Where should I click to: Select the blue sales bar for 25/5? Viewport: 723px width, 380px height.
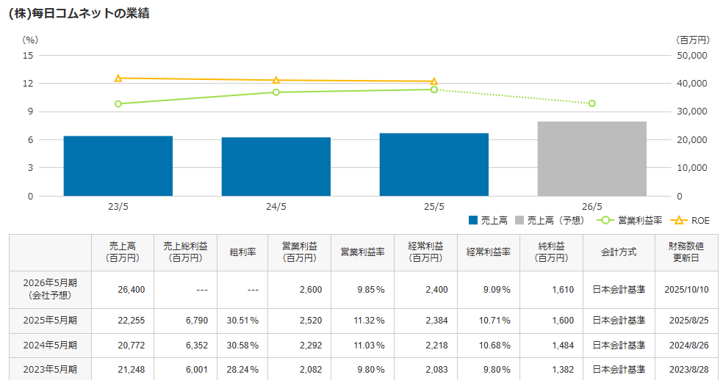point(434,164)
